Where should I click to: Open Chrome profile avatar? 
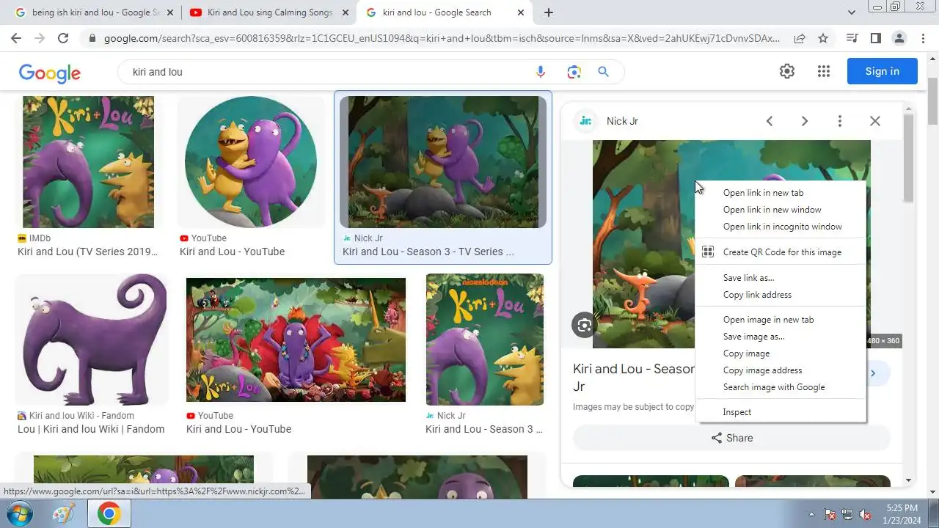coord(899,38)
